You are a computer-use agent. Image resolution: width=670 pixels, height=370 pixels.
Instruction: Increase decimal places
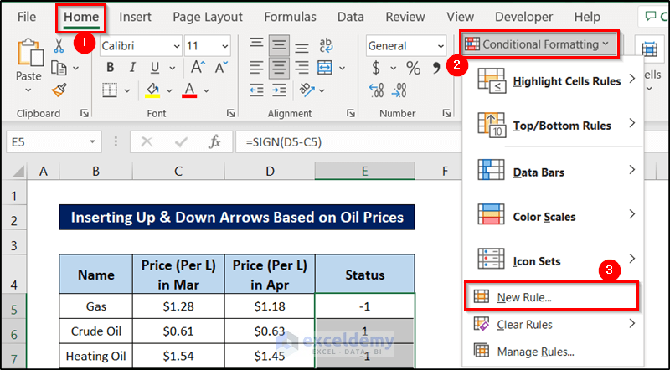(376, 90)
